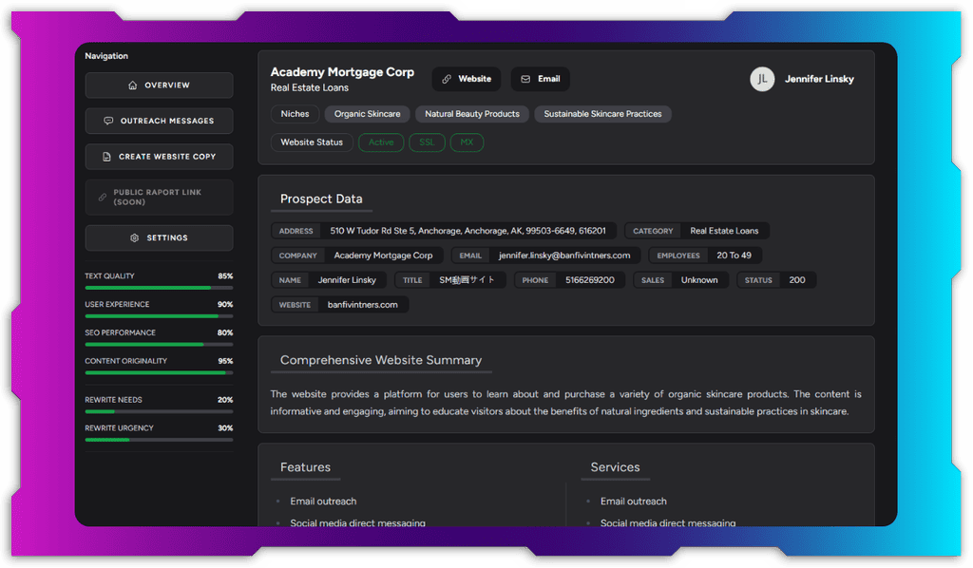Click the envelope icon on Email button

click(525, 79)
